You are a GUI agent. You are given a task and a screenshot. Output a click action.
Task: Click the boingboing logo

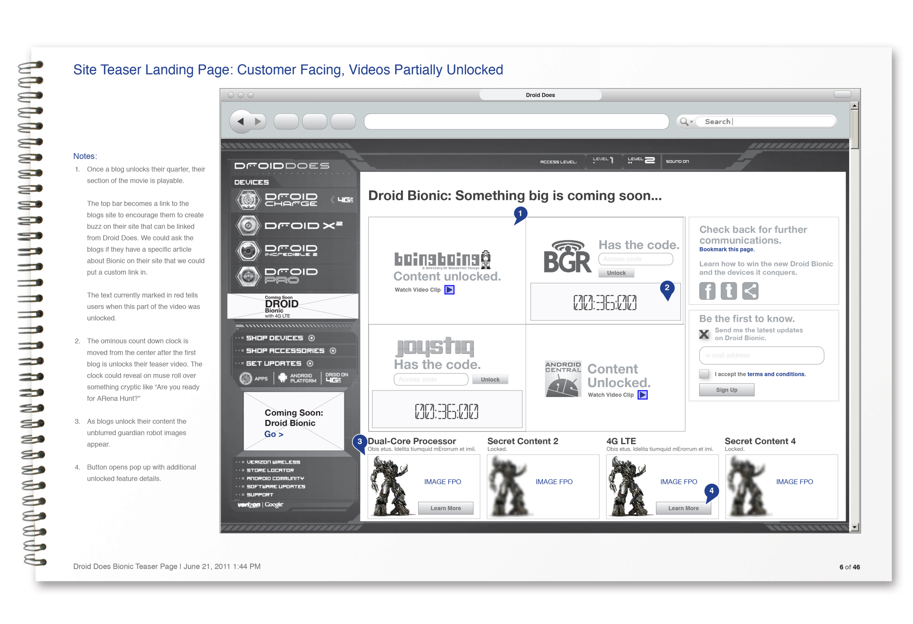click(442, 260)
